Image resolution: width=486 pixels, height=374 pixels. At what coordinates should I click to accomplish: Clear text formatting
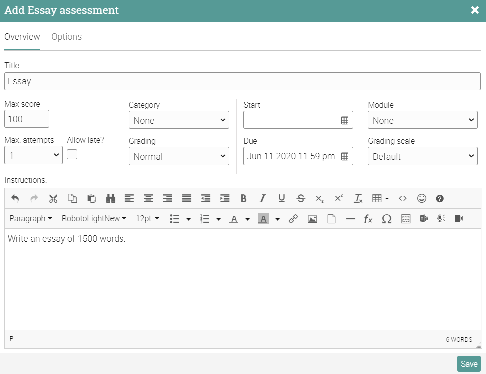point(358,198)
